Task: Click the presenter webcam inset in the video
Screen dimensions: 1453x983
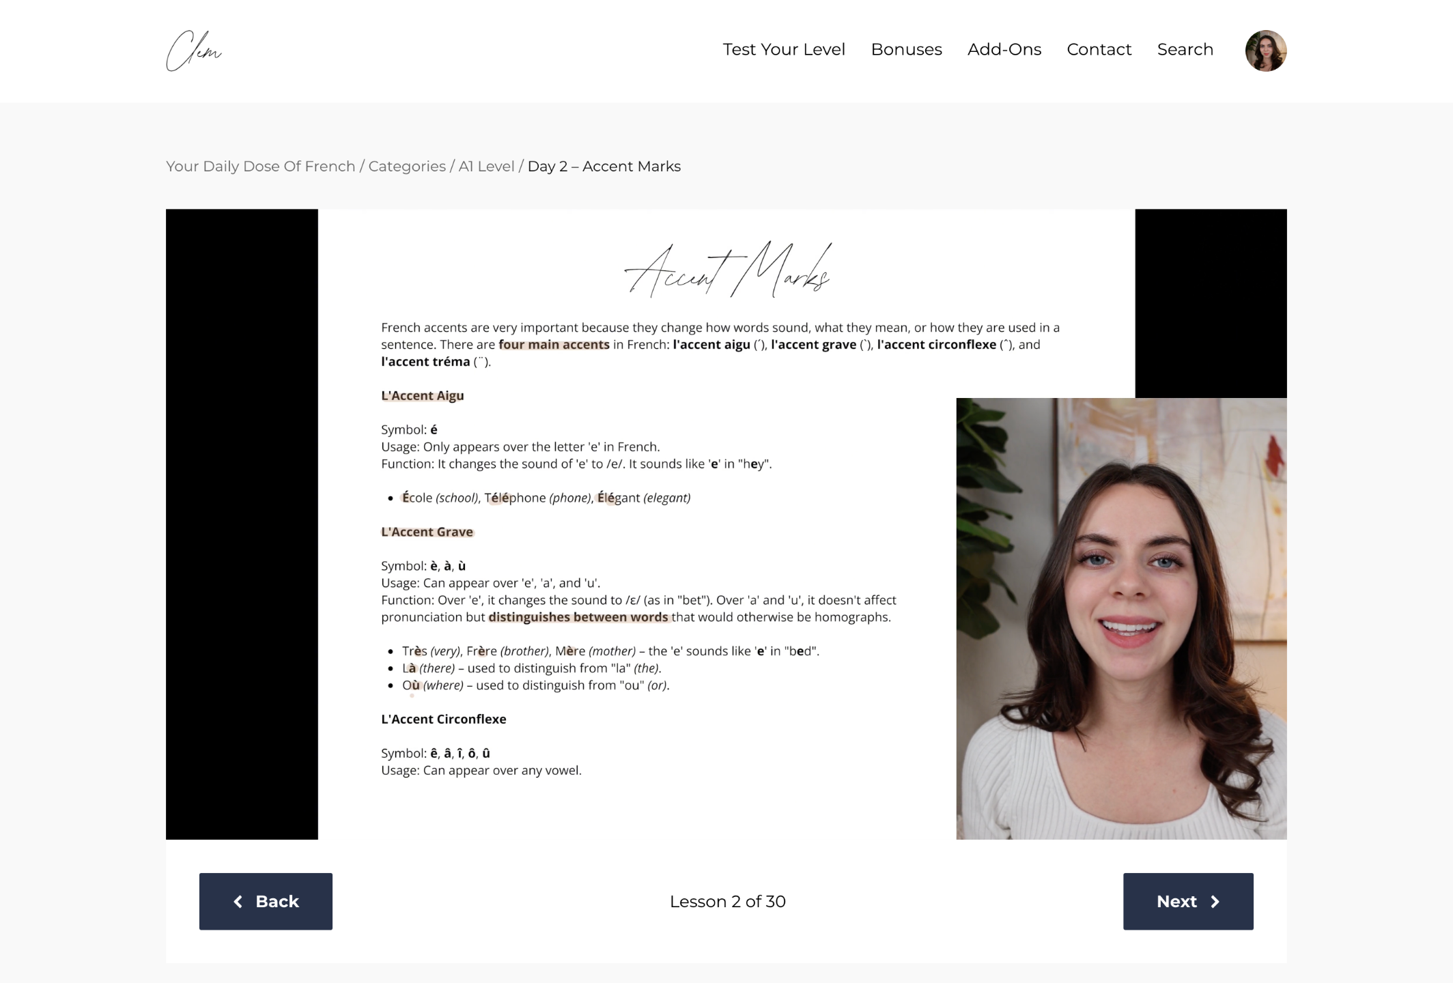Action: pos(1121,618)
